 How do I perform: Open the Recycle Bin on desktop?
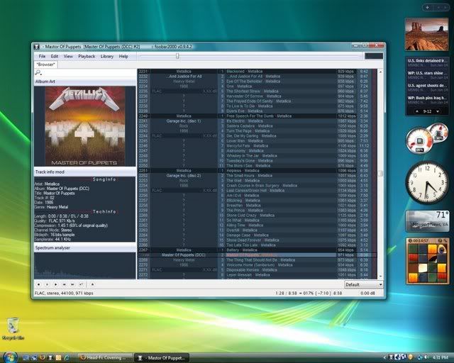point(13,328)
